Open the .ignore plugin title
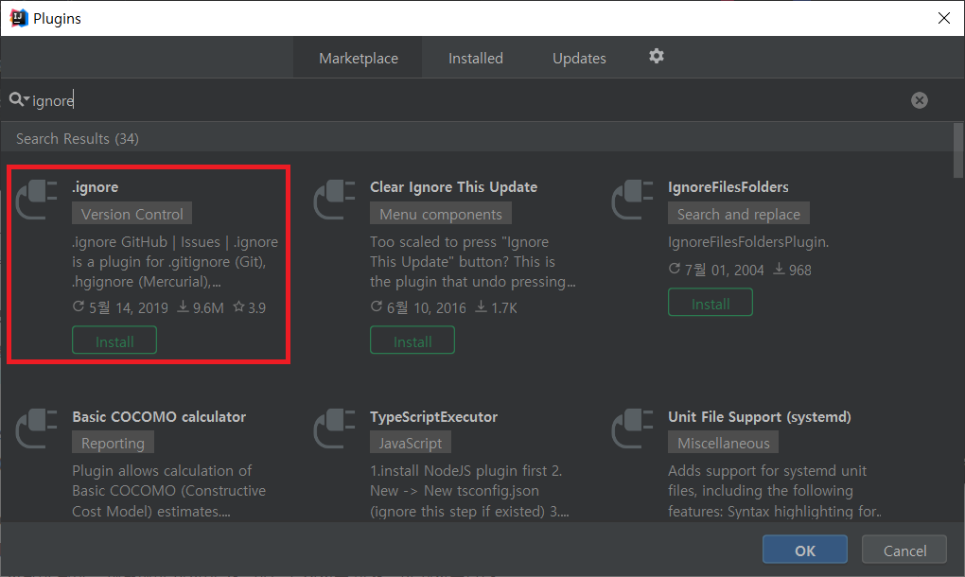Viewport: 965px width, 577px height. pyautogui.click(x=96, y=187)
